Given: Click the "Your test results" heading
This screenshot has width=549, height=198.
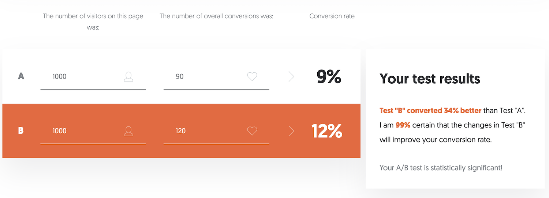Looking at the screenshot, I should [430, 79].
